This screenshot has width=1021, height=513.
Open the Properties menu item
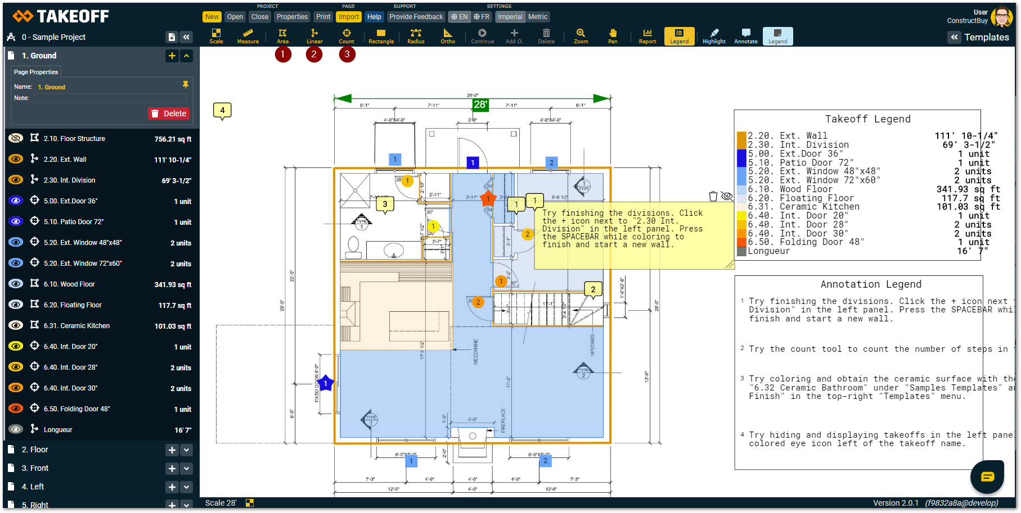coord(292,17)
